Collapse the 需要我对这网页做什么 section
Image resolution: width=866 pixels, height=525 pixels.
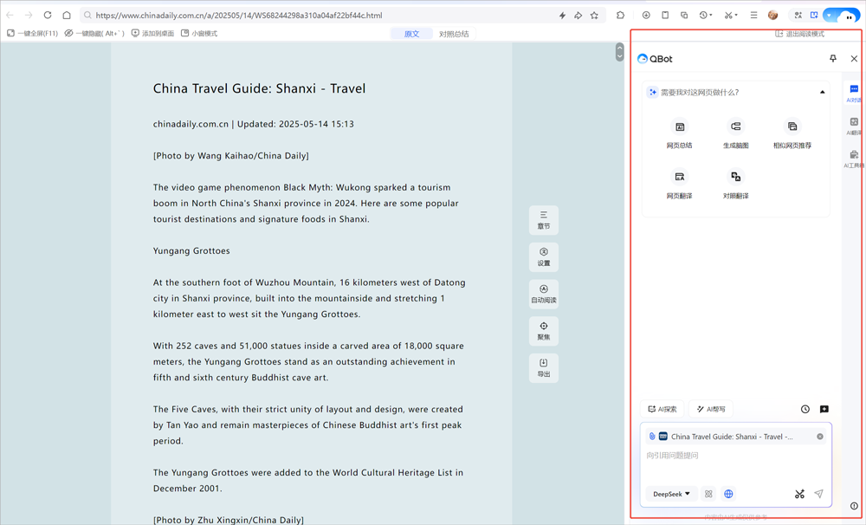(x=823, y=93)
